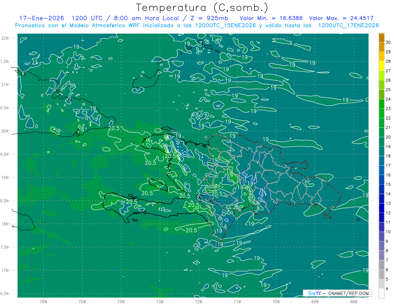Viewport: 397px width, 306px height.
Task: Pick the yellow swatch between 27 and 28
Action: click(x=382, y=66)
